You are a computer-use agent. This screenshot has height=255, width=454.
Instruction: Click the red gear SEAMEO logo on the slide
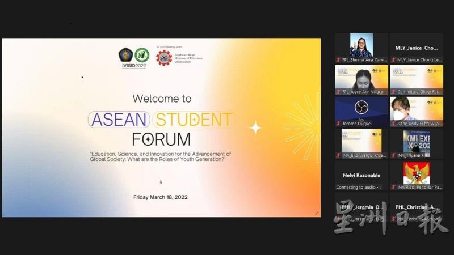164,58
